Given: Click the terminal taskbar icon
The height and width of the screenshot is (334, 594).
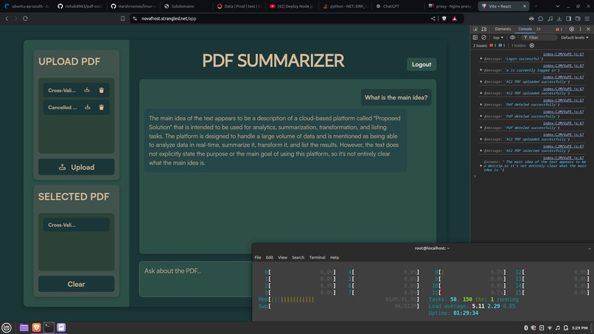Looking at the screenshot, I should [49, 327].
